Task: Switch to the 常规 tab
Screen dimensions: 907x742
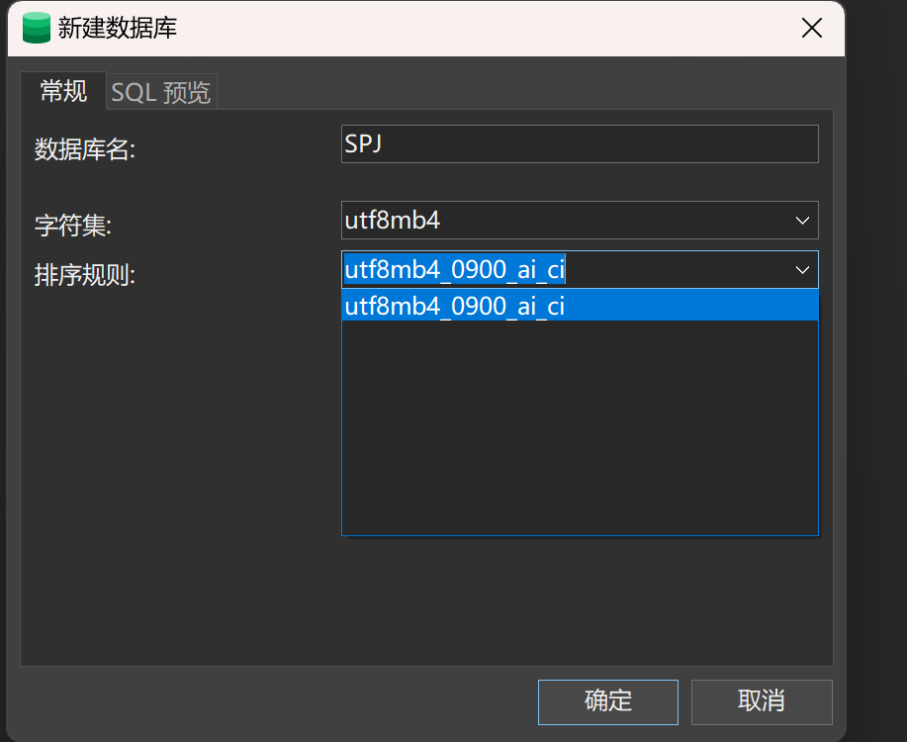Action: [x=63, y=91]
